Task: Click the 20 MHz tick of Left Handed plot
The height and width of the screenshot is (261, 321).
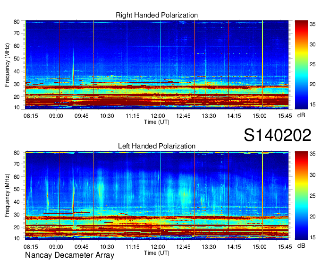Action: pyautogui.click(x=17, y=227)
